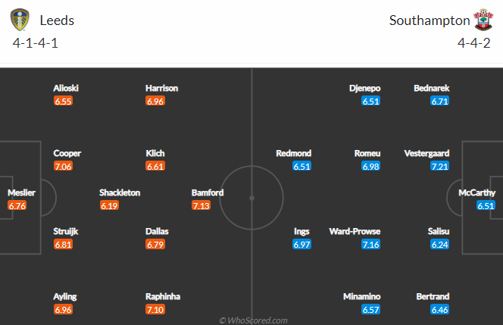Open Ings' player profile
The height and width of the screenshot is (325, 503).
click(x=301, y=231)
